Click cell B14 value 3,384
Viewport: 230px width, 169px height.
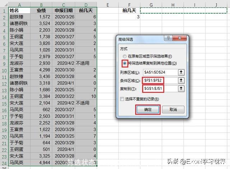(41, 97)
